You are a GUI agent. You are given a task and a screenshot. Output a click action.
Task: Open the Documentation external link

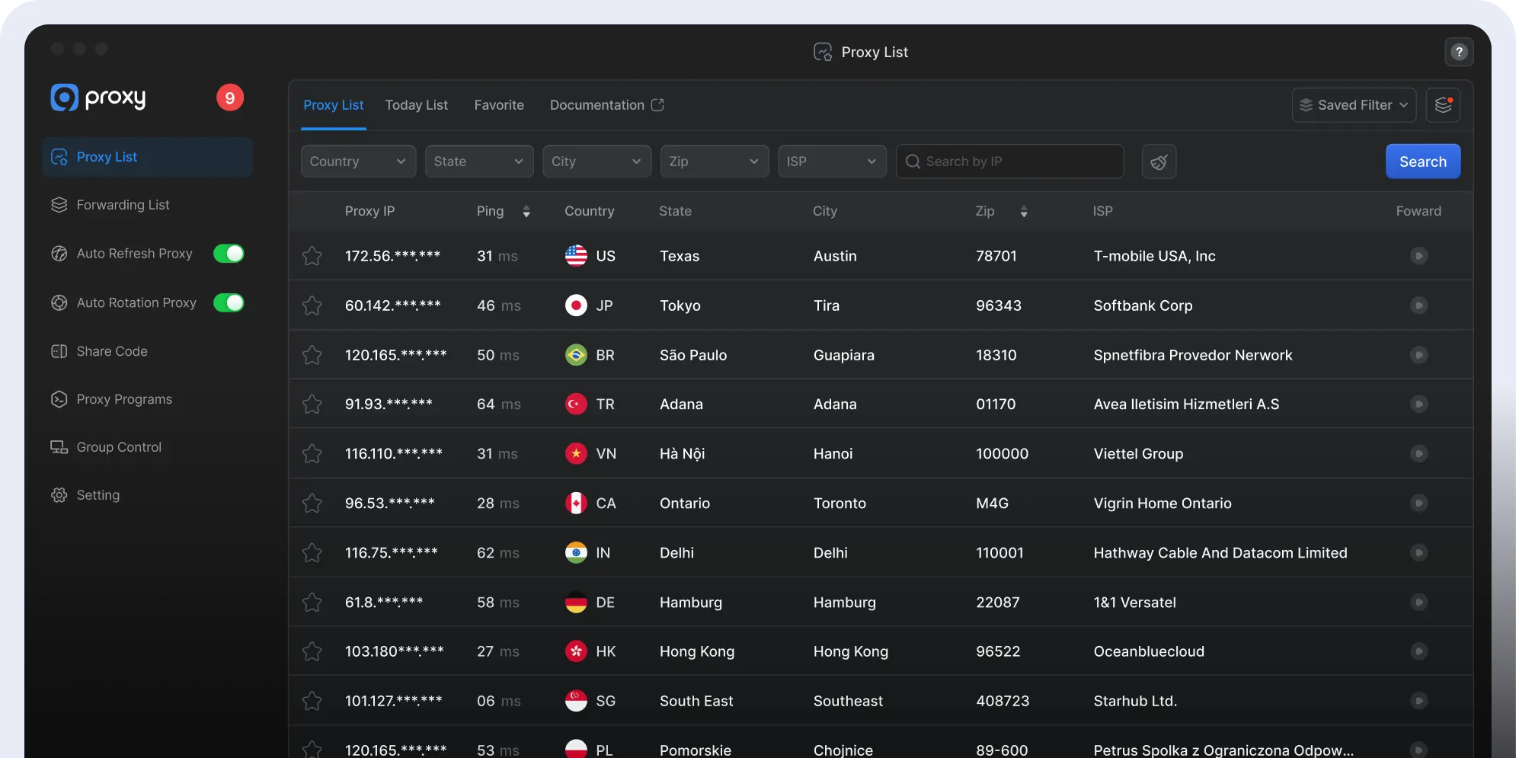coord(606,105)
